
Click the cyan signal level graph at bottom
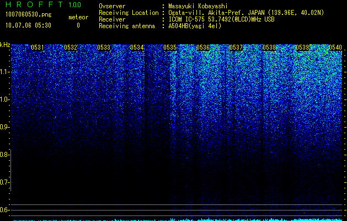coord(177,220)
